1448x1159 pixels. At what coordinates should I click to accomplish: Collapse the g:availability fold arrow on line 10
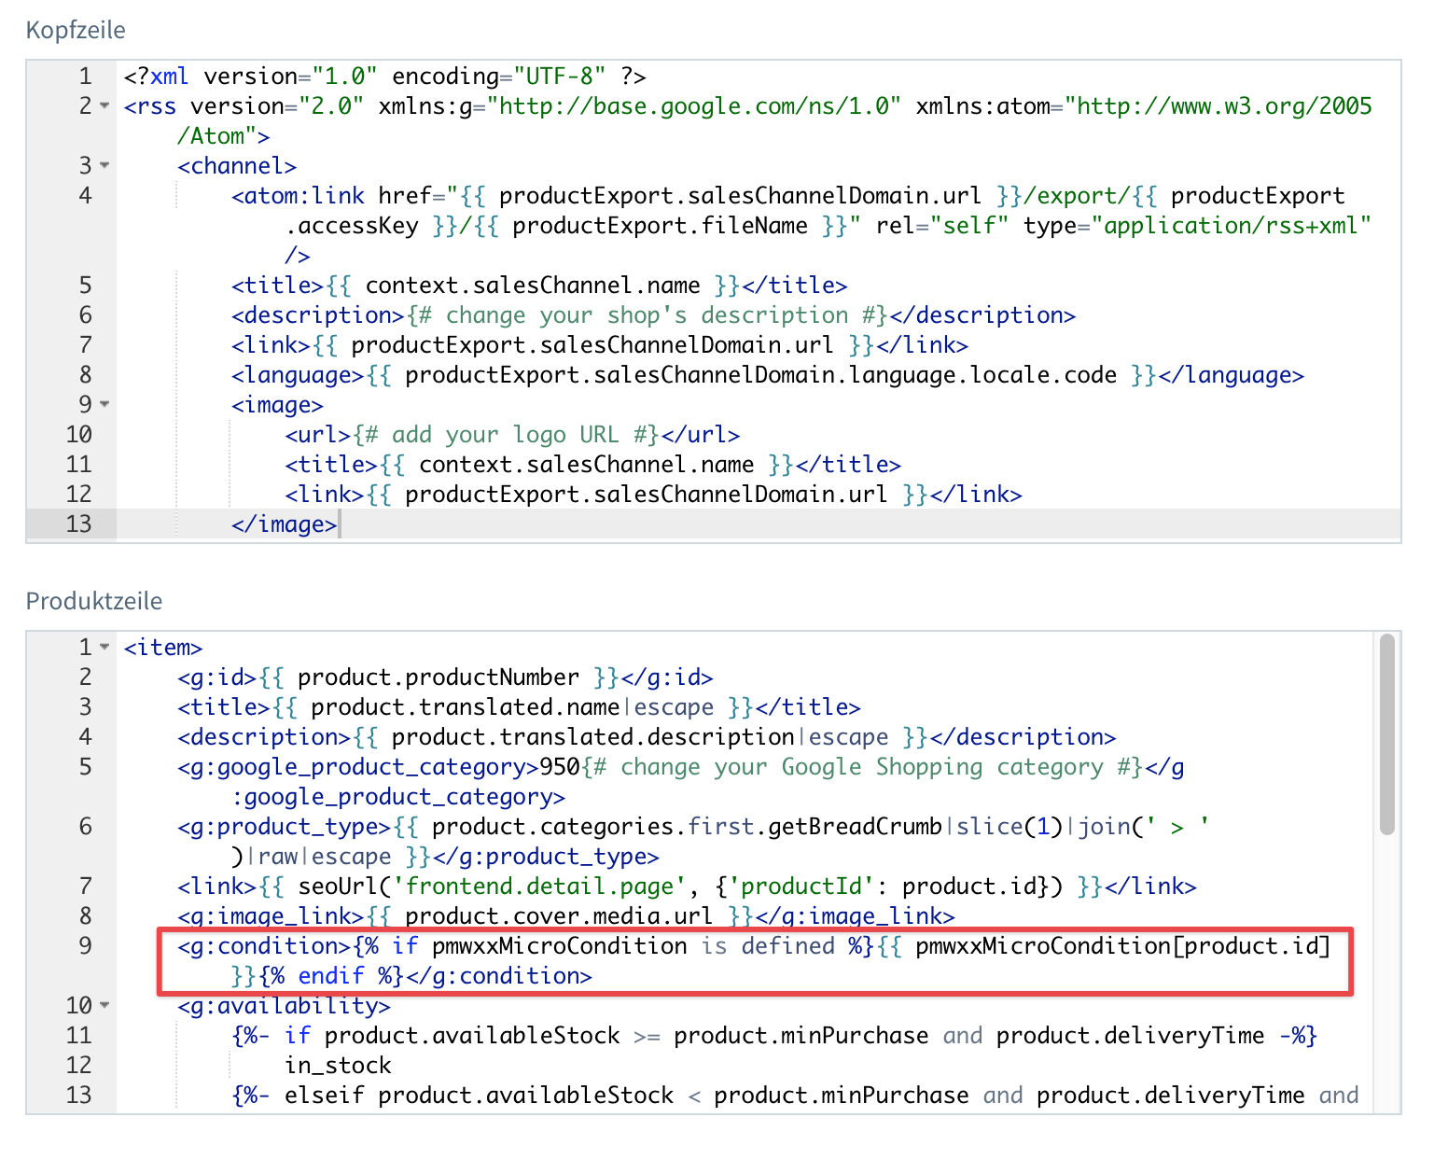(x=104, y=1006)
